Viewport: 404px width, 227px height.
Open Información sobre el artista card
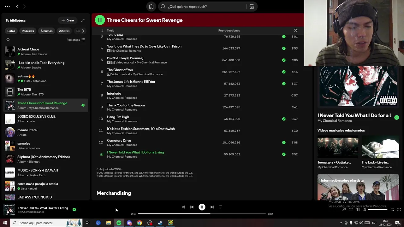358,187
